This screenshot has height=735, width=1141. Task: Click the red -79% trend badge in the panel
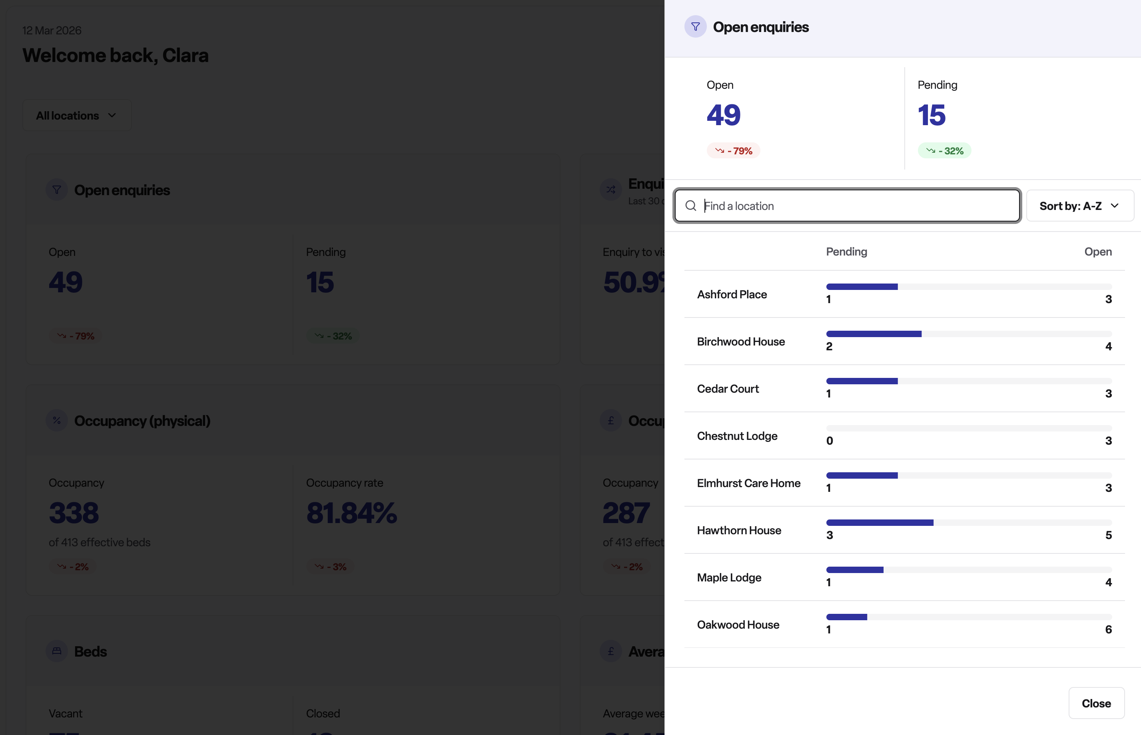click(x=733, y=151)
